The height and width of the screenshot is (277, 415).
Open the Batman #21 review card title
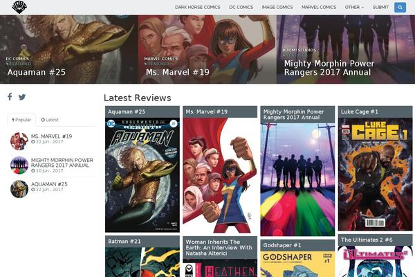coord(124,241)
